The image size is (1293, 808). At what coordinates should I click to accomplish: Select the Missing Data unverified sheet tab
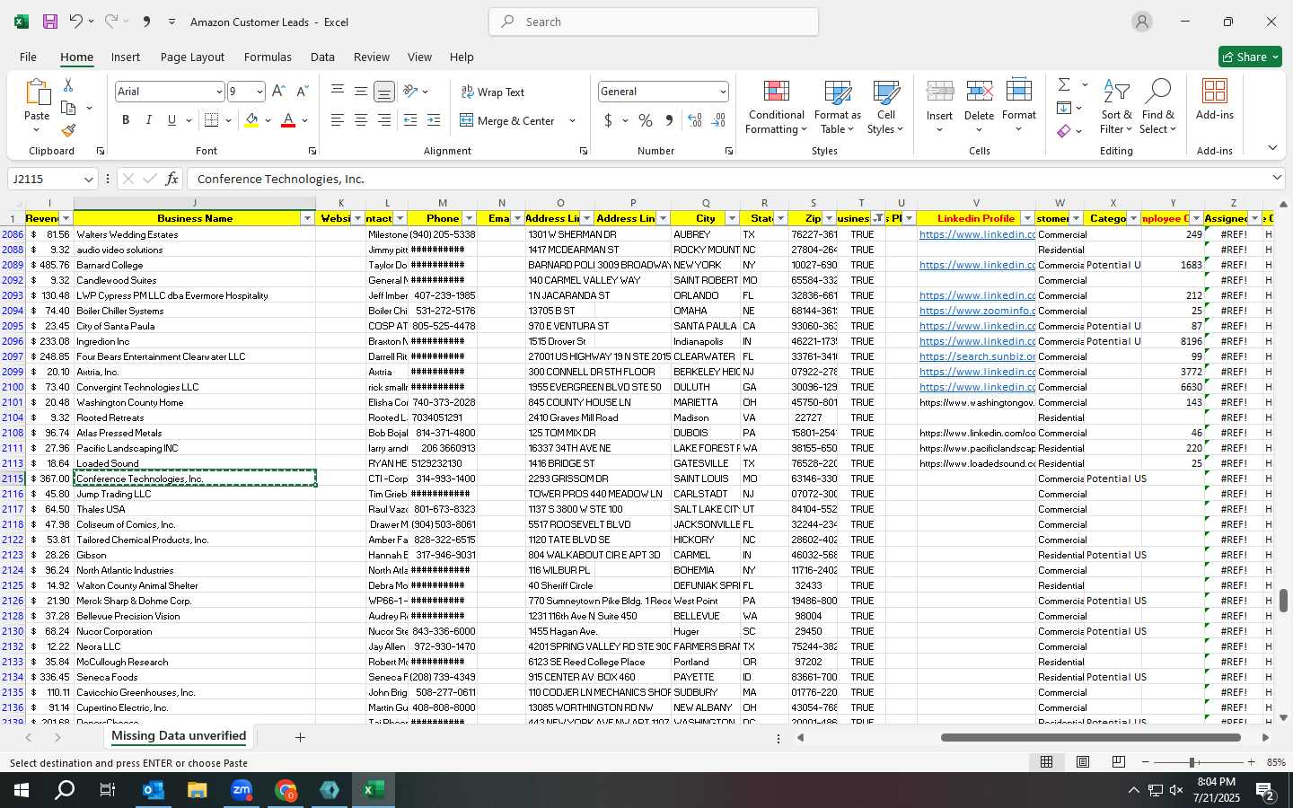179,736
